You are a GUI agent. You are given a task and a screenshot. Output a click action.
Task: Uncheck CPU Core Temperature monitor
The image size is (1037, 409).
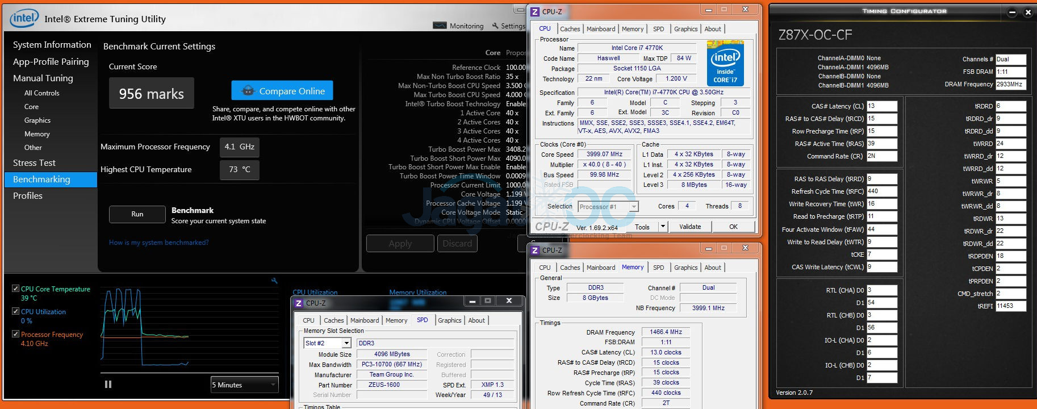16,289
